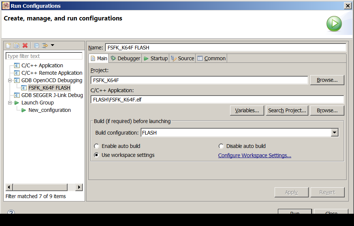The image size is (354, 226).
Task: Click the green Launch Group icon
Action: [x=17, y=103]
